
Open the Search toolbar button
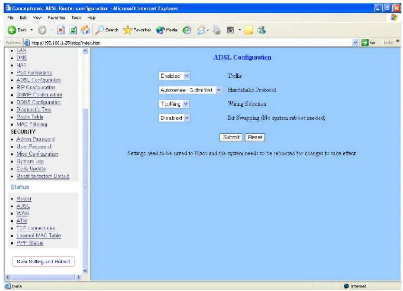[107, 30]
